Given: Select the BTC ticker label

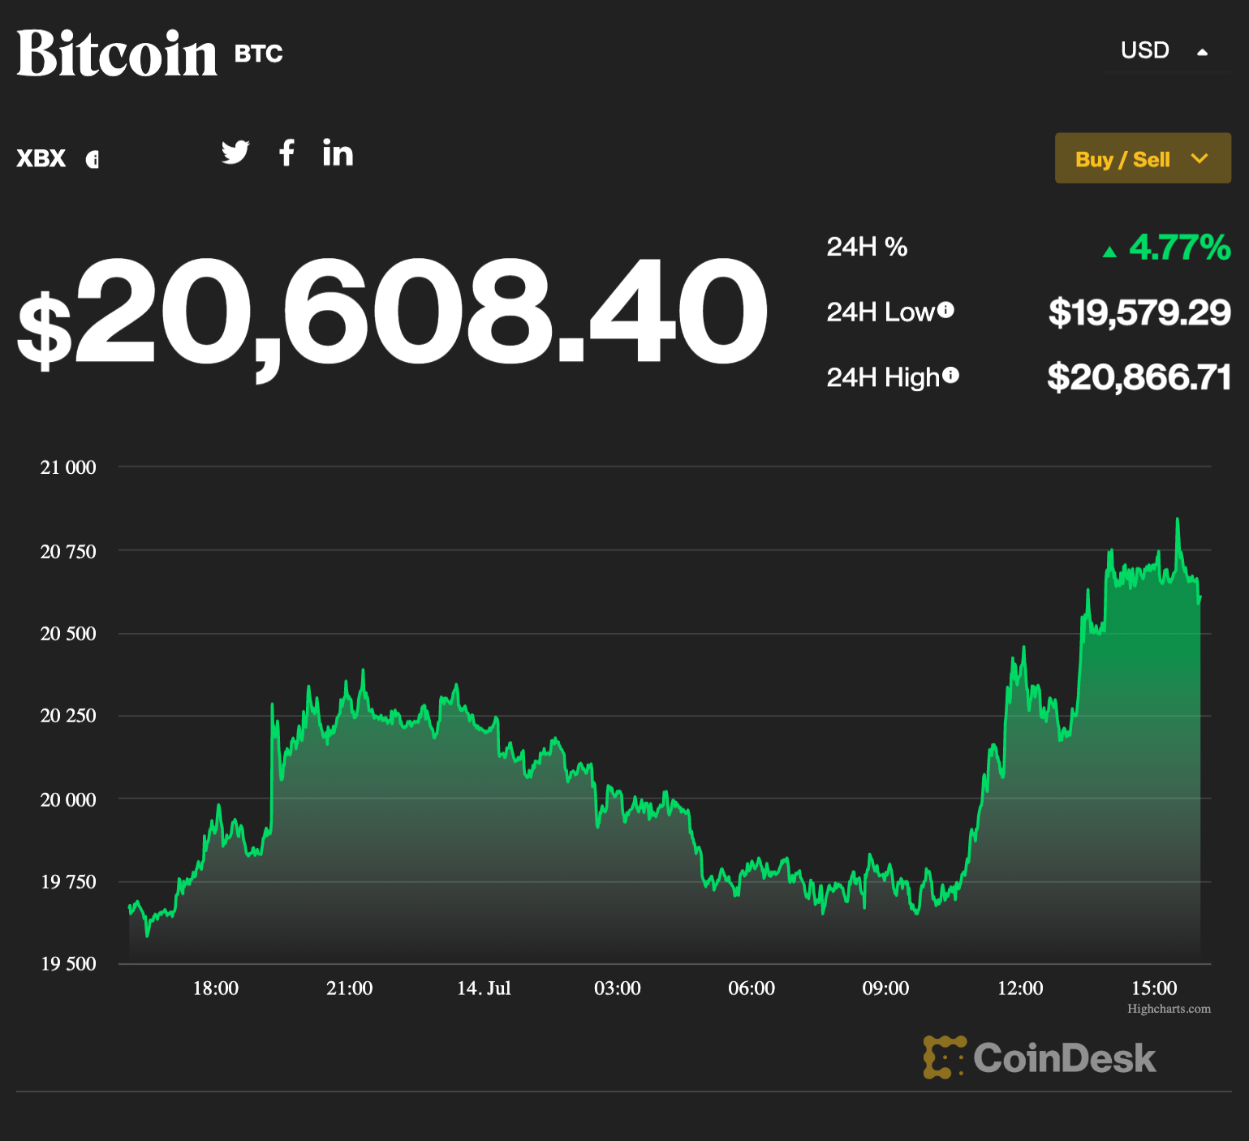Looking at the screenshot, I should pos(257,54).
